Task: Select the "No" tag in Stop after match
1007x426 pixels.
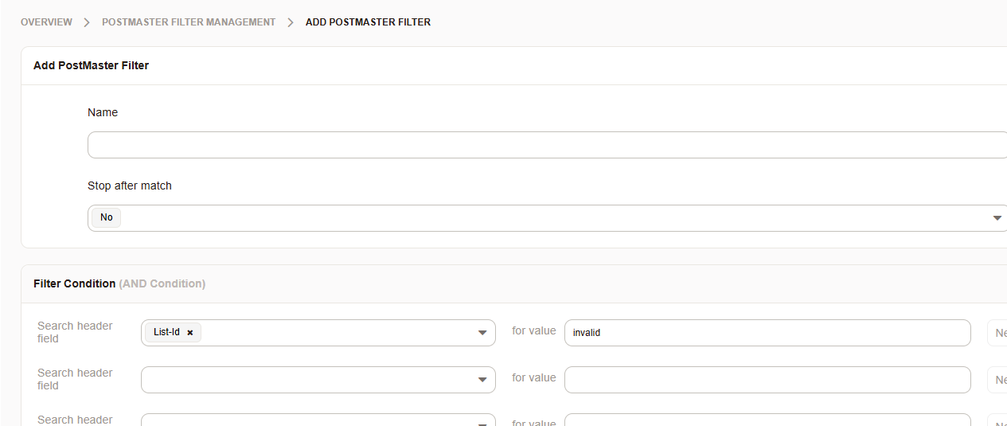Action: 107,217
